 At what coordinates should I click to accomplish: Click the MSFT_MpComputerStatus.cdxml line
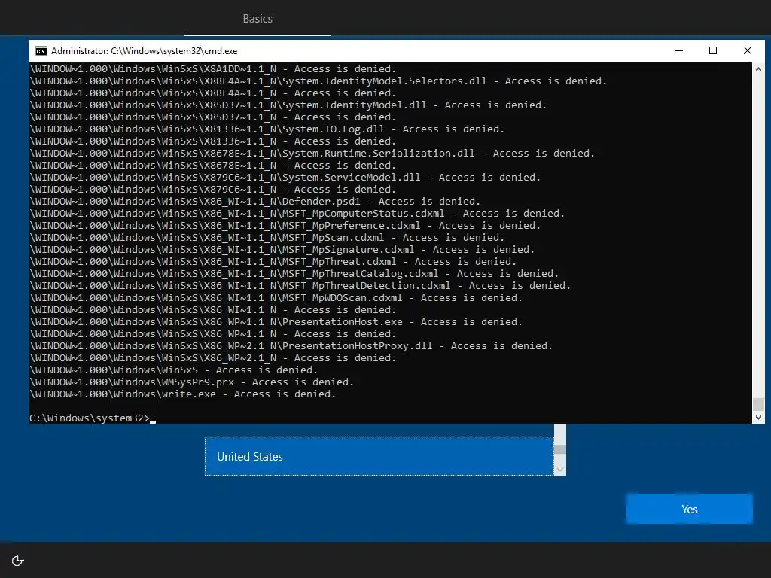pos(297,213)
